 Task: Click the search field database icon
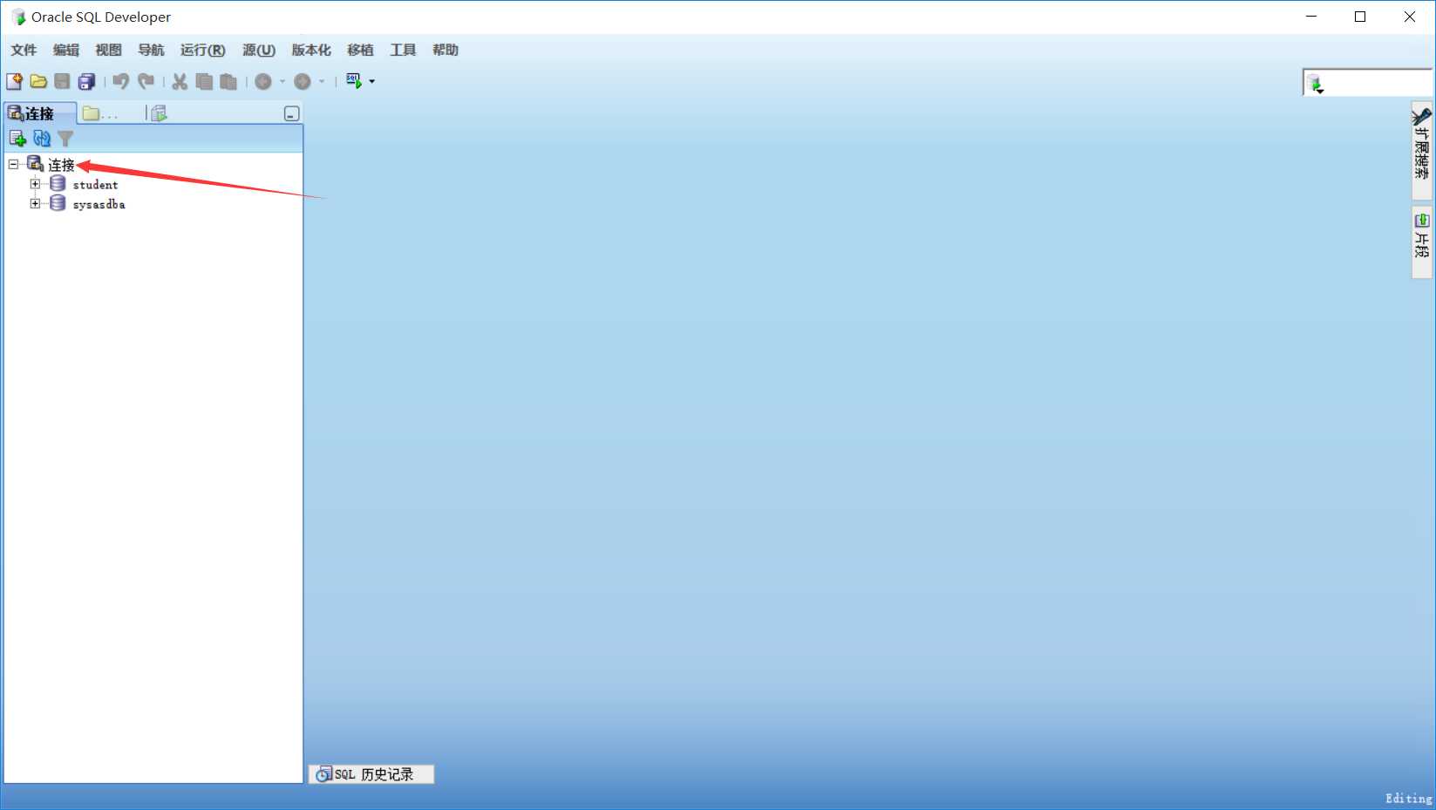1315,84
